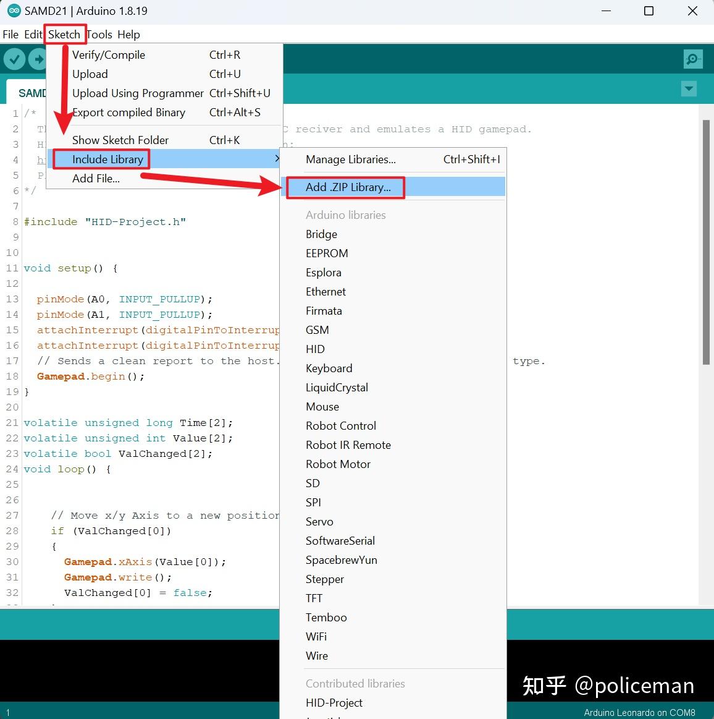The height and width of the screenshot is (719, 714).
Task: Click the Verify/Compile checkmark icon
Action: click(14, 59)
